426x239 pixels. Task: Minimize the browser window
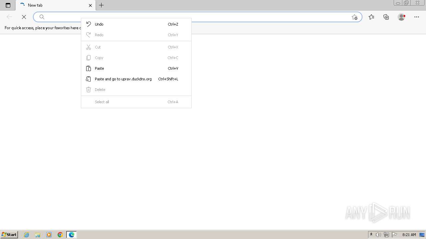click(x=398, y=3)
